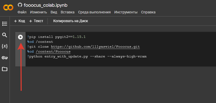Open the Вставка menu
This screenshot has height=103, width=216.
68,12
